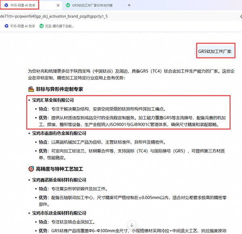
Task: Click the factory emoji beside 非标与异形件定制专家
Action: (31, 89)
